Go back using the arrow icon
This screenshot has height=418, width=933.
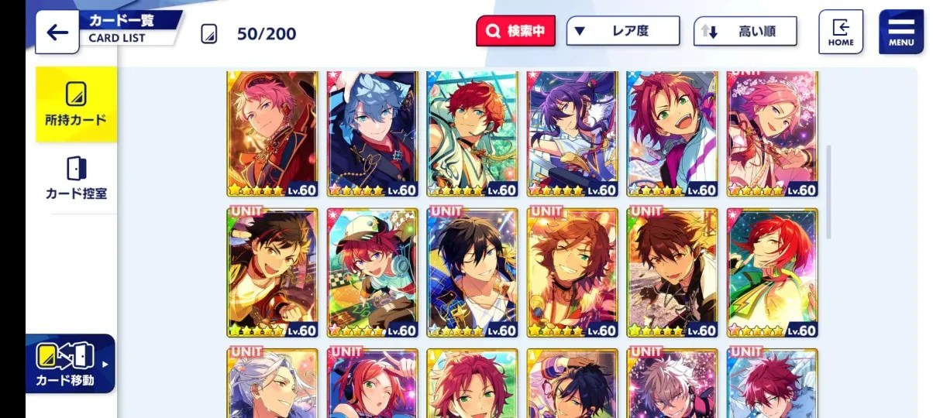[57, 33]
